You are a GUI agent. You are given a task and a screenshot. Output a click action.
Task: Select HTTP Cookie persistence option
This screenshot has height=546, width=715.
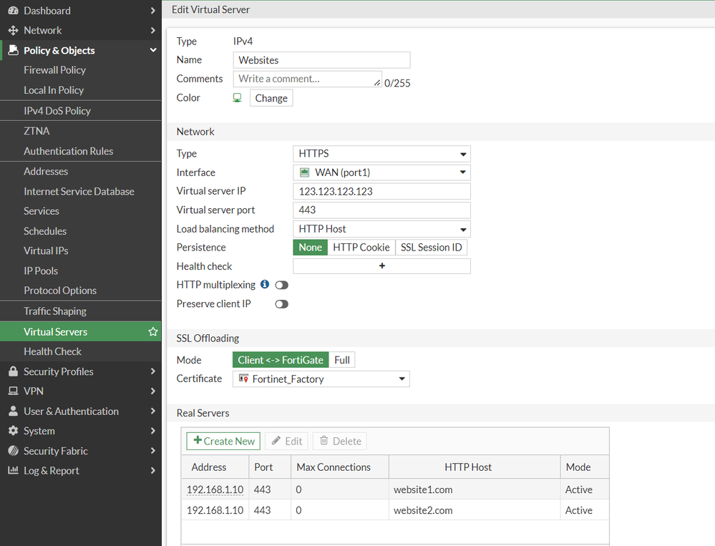(x=361, y=248)
